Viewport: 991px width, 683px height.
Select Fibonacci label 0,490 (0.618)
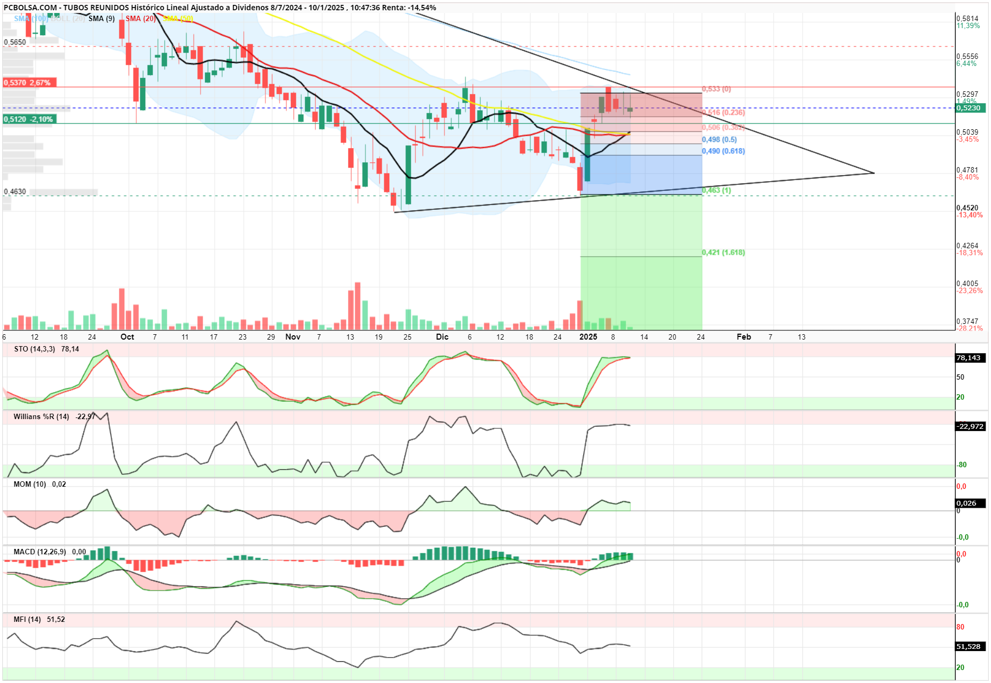click(723, 151)
